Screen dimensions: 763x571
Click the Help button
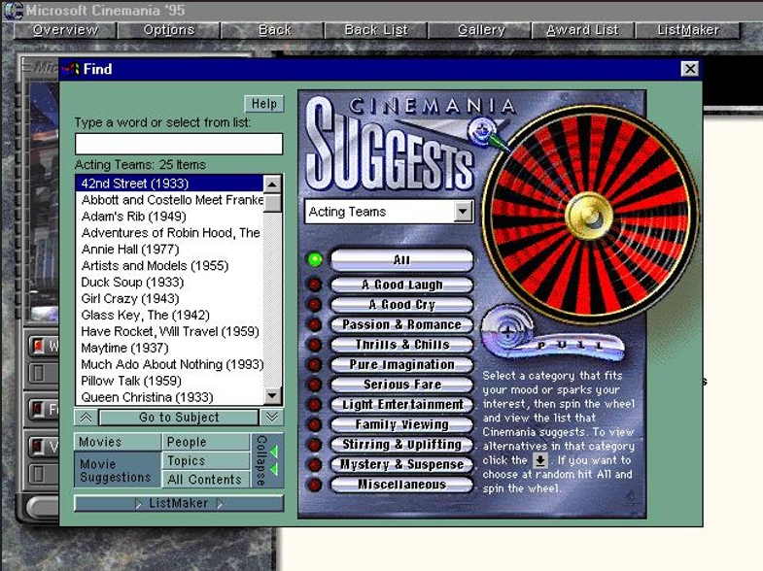click(264, 104)
